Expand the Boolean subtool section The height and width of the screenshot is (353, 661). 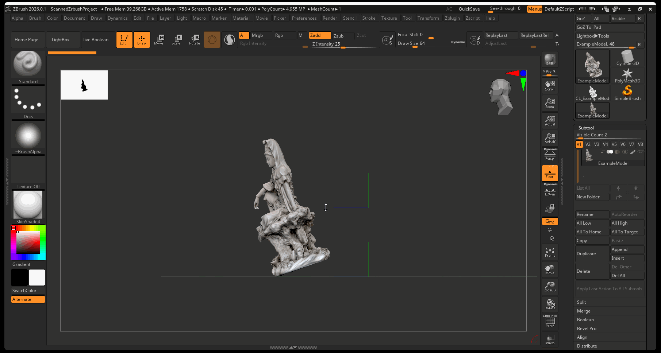pyautogui.click(x=585, y=320)
